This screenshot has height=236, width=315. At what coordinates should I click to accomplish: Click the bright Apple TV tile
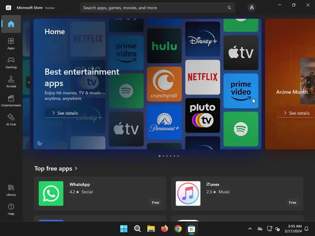tap(241, 53)
